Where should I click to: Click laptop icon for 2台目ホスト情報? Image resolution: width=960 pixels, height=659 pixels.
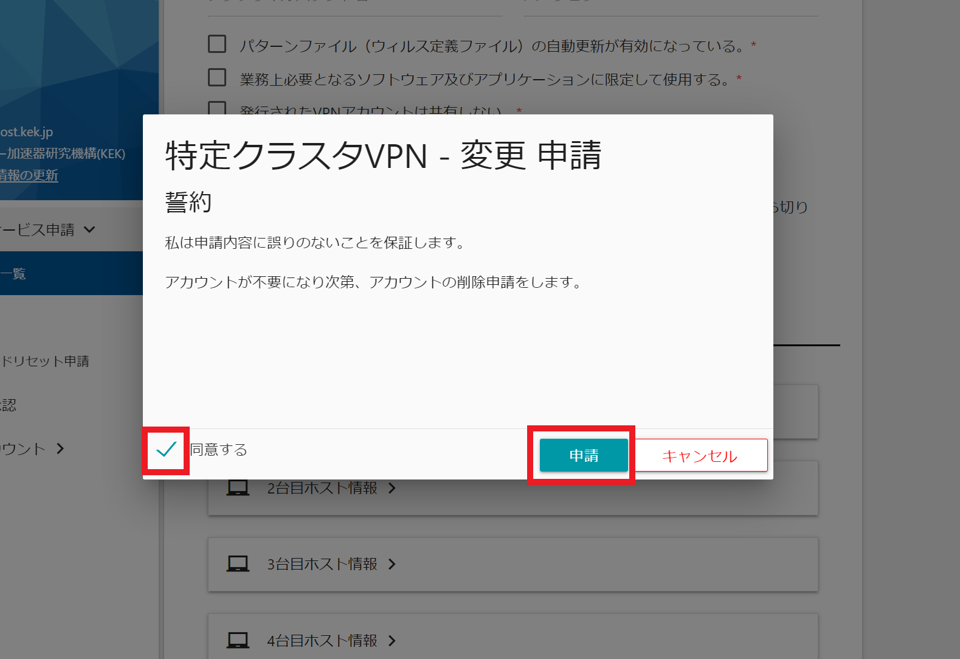238,488
